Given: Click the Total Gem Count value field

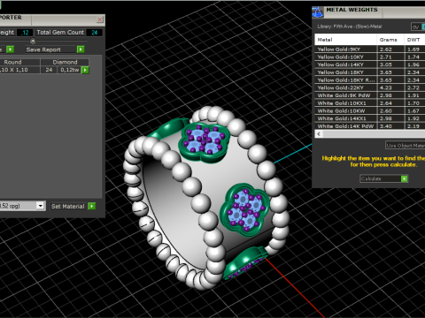Looking at the screenshot, I should [95, 33].
